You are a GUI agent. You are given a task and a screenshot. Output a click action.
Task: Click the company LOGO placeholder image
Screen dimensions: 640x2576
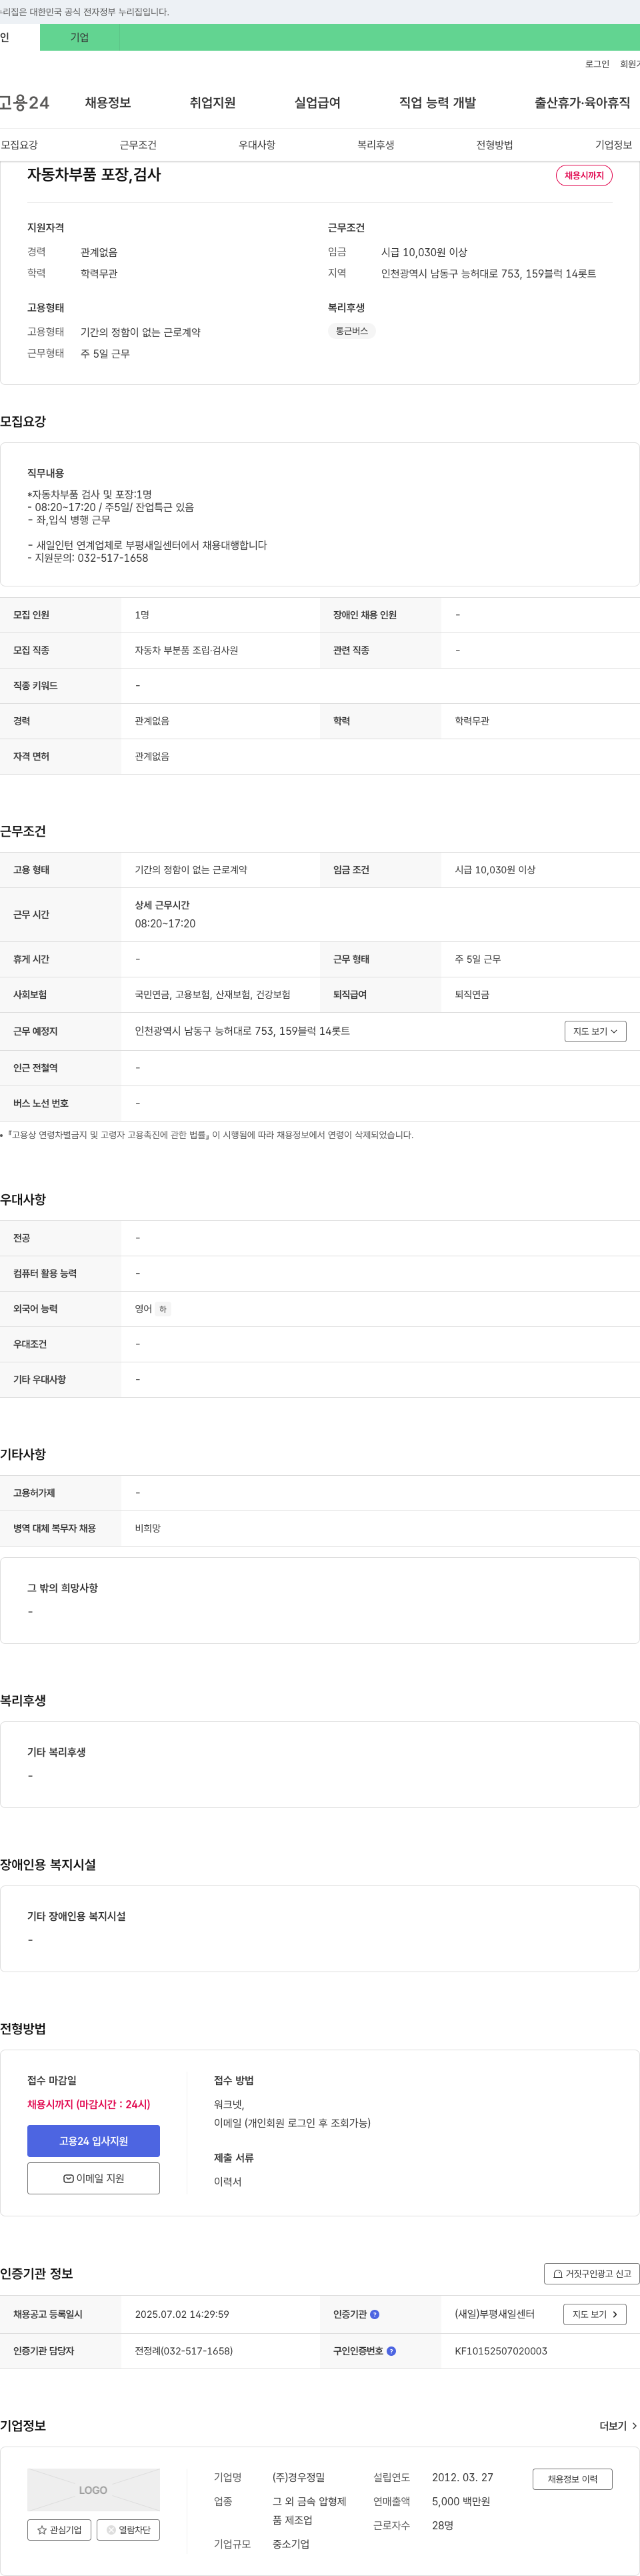point(93,2490)
